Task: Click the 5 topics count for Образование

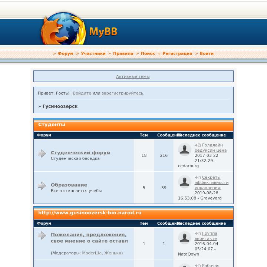Action: tap(144, 188)
